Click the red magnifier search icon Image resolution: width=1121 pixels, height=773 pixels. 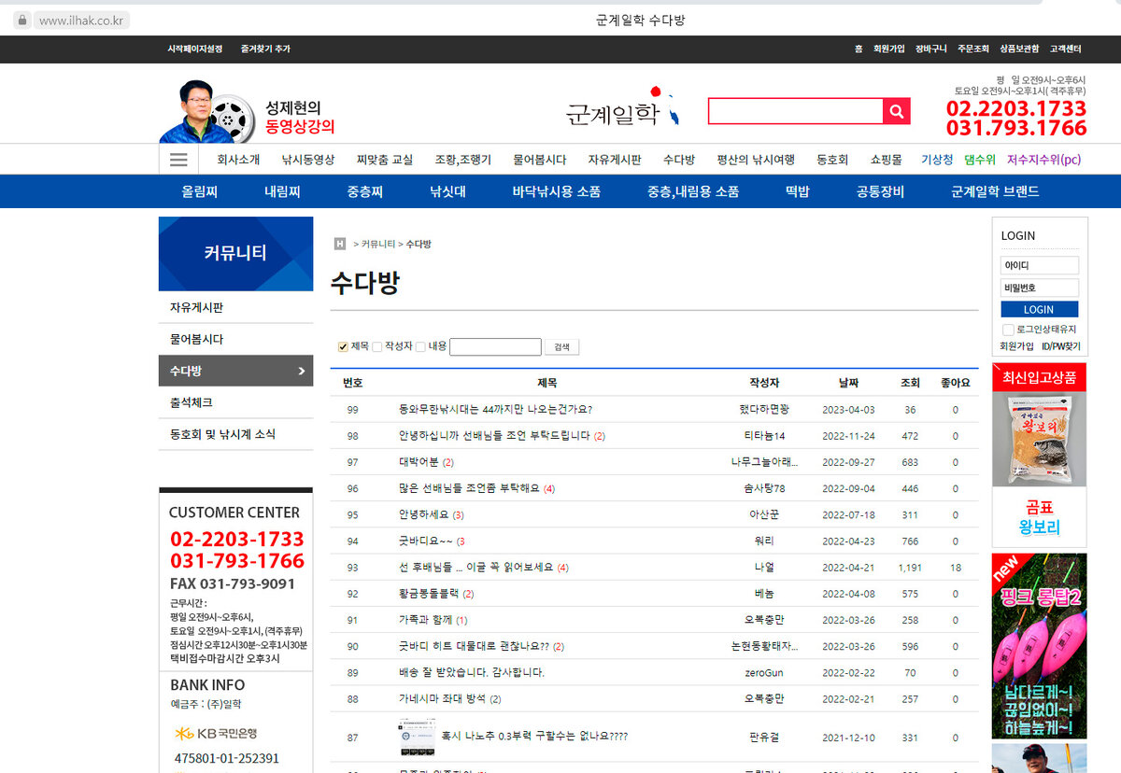[x=896, y=112]
